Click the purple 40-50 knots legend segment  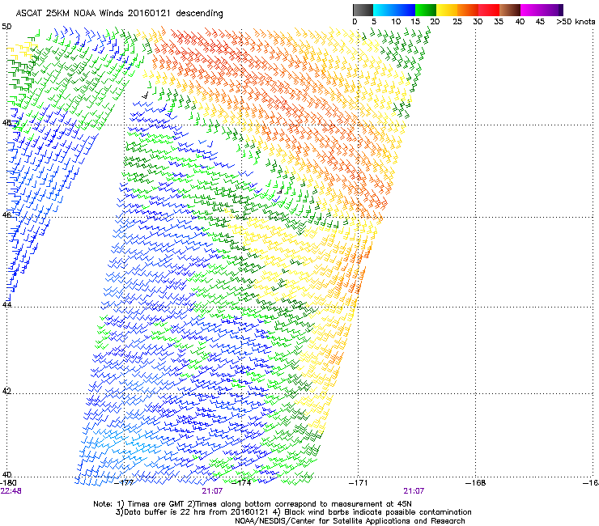pyautogui.click(x=542, y=10)
